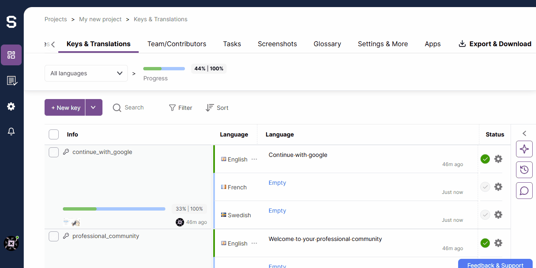Switch to the Glossary tab
The height and width of the screenshot is (268, 536).
(x=327, y=44)
